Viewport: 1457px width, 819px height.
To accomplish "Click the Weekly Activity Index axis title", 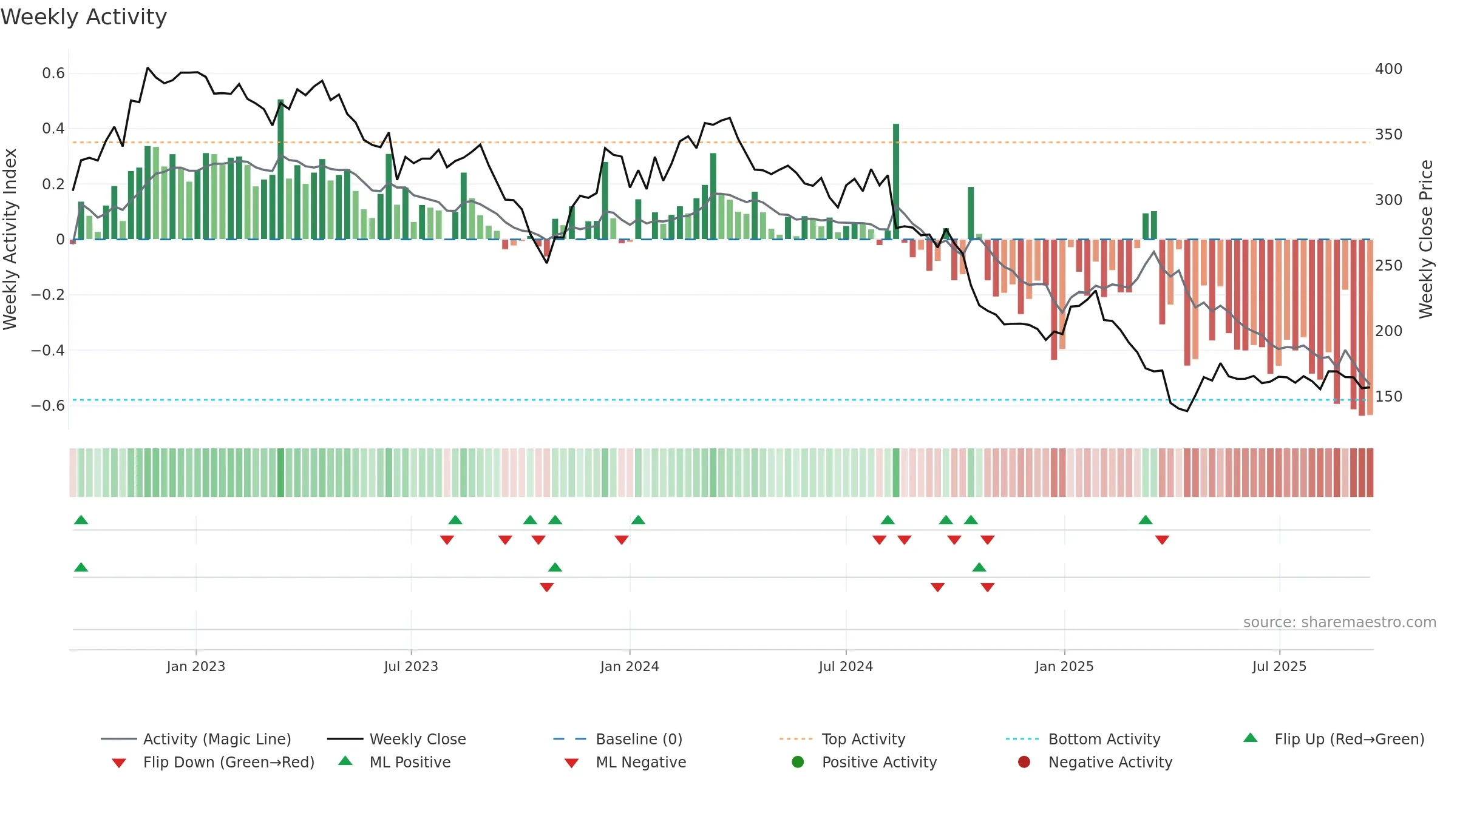I will pos(10,239).
